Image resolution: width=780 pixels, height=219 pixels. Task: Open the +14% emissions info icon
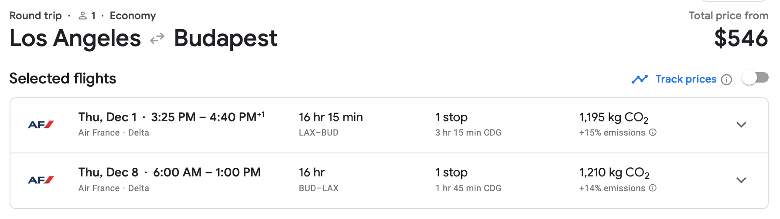click(x=653, y=188)
